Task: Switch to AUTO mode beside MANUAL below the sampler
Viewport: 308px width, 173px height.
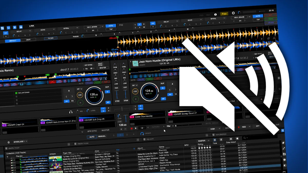Action: (x=92, y=137)
